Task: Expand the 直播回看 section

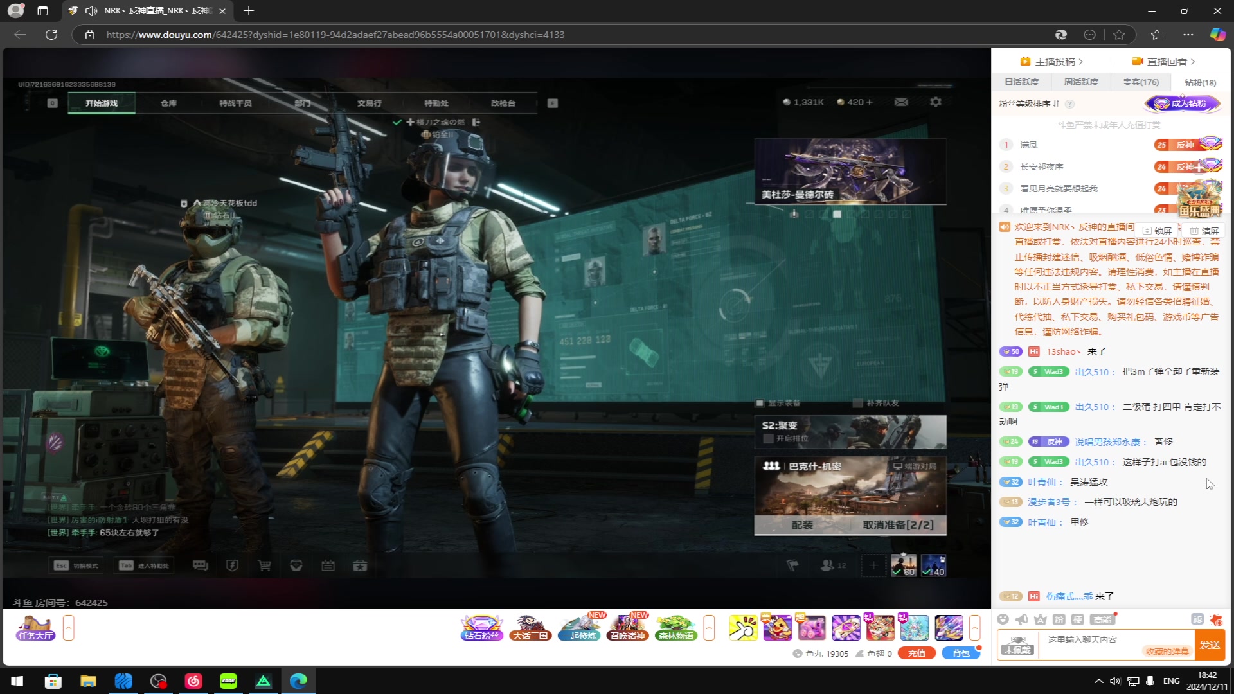Action: click(1163, 62)
